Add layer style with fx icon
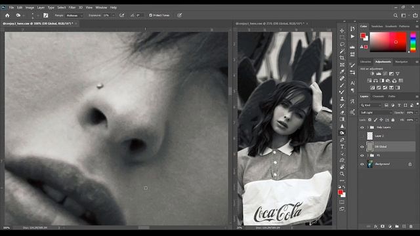The image size is (420, 236). [375, 226]
